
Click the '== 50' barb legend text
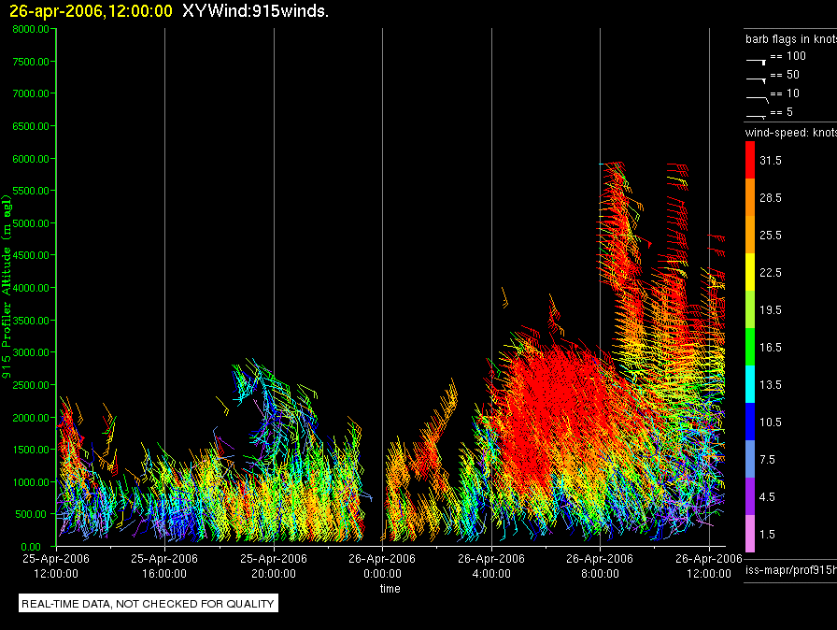tap(785, 75)
